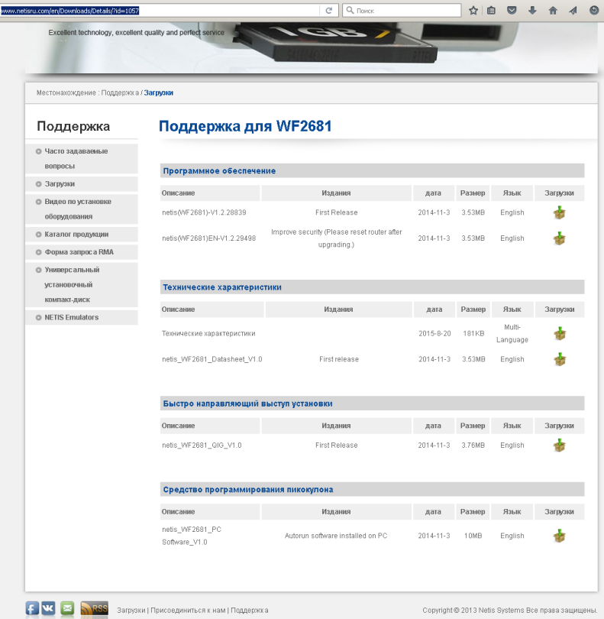Screen dimensions: 604x619
Task: Click the Pocket icon in toolbar
Action: click(x=512, y=11)
